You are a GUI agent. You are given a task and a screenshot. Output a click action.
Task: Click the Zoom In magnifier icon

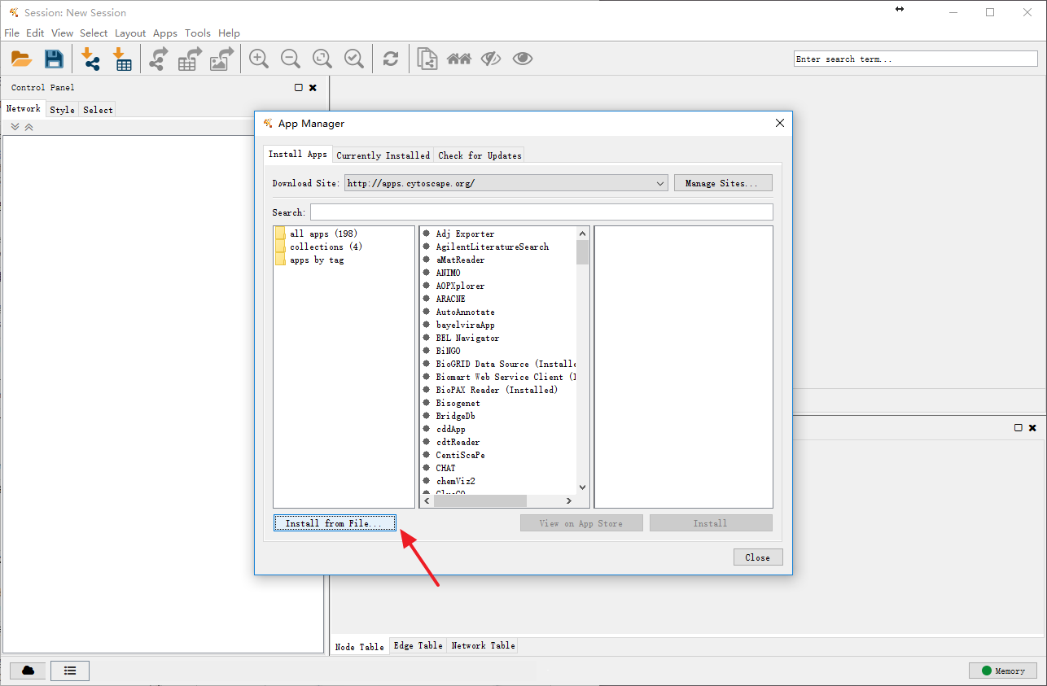pos(259,59)
